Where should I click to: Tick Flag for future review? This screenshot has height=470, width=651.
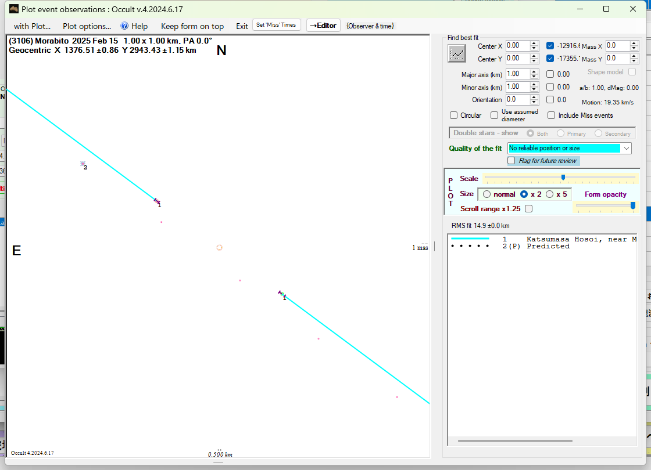[512, 161]
